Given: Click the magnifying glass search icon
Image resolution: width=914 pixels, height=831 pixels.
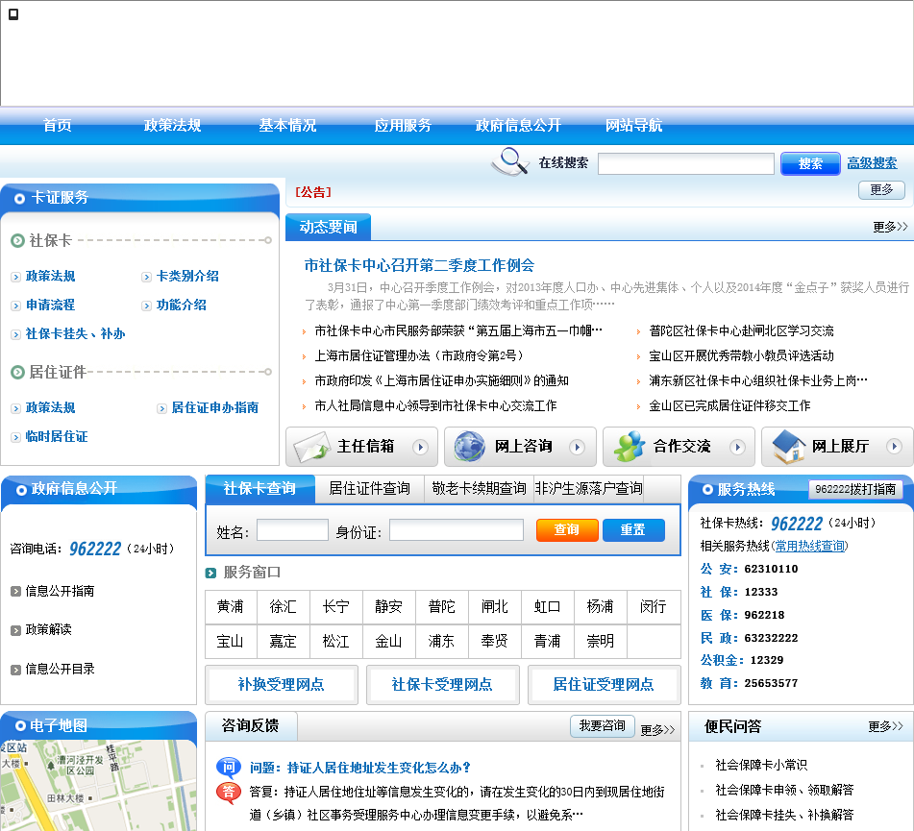Looking at the screenshot, I should [510, 161].
